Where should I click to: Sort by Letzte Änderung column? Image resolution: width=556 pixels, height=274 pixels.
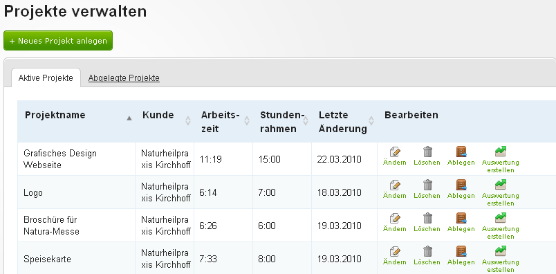point(371,121)
